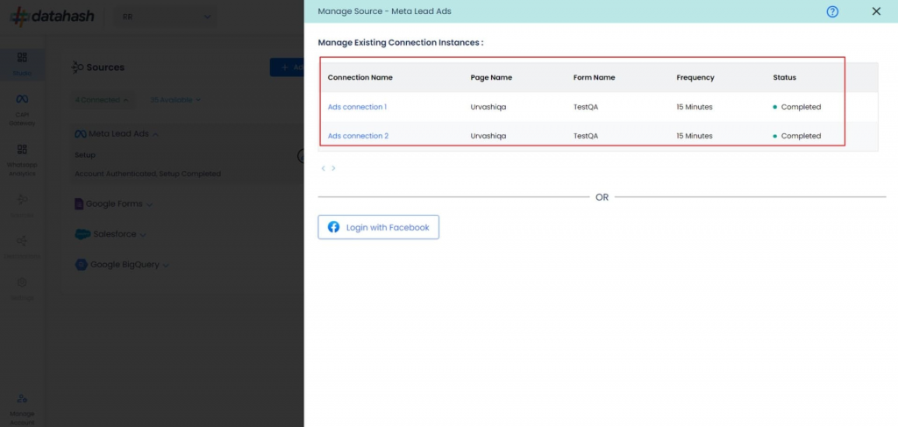This screenshot has width=898, height=427.
Task: Open Whatsapp Analytics in the sidebar
Action: pyautogui.click(x=22, y=160)
